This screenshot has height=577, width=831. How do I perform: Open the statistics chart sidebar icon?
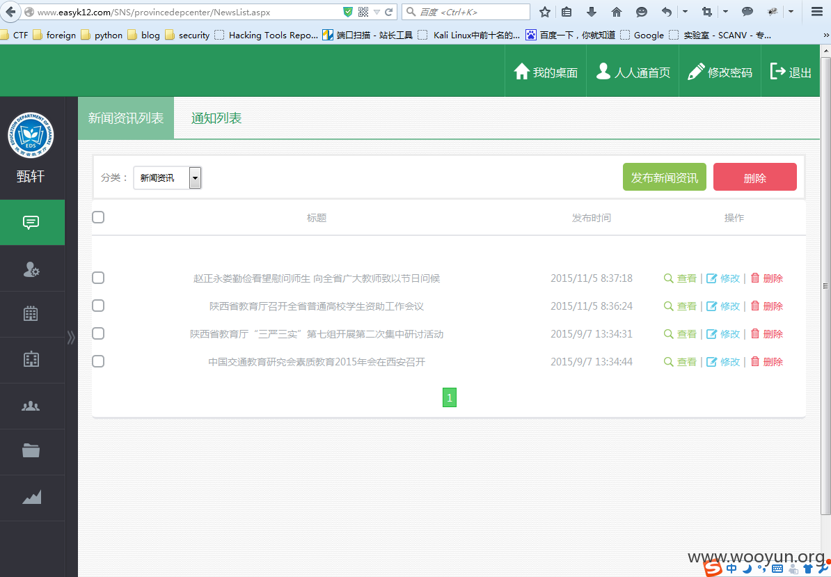(31, 497)
